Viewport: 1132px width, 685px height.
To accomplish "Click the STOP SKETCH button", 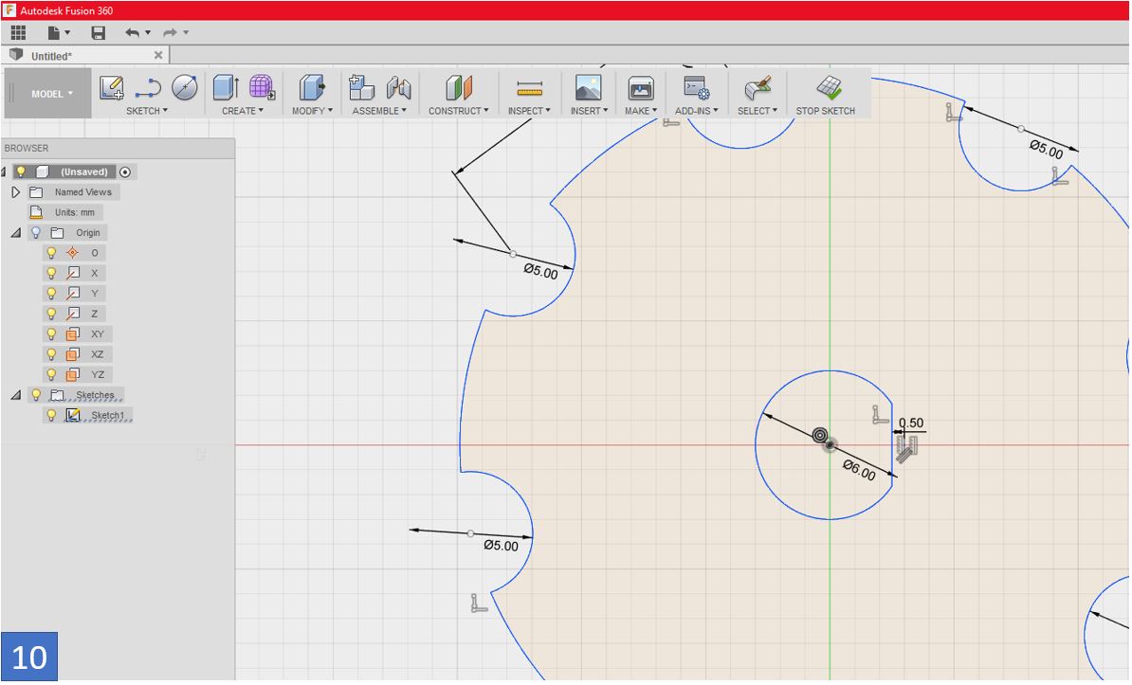I will point(825,96).
